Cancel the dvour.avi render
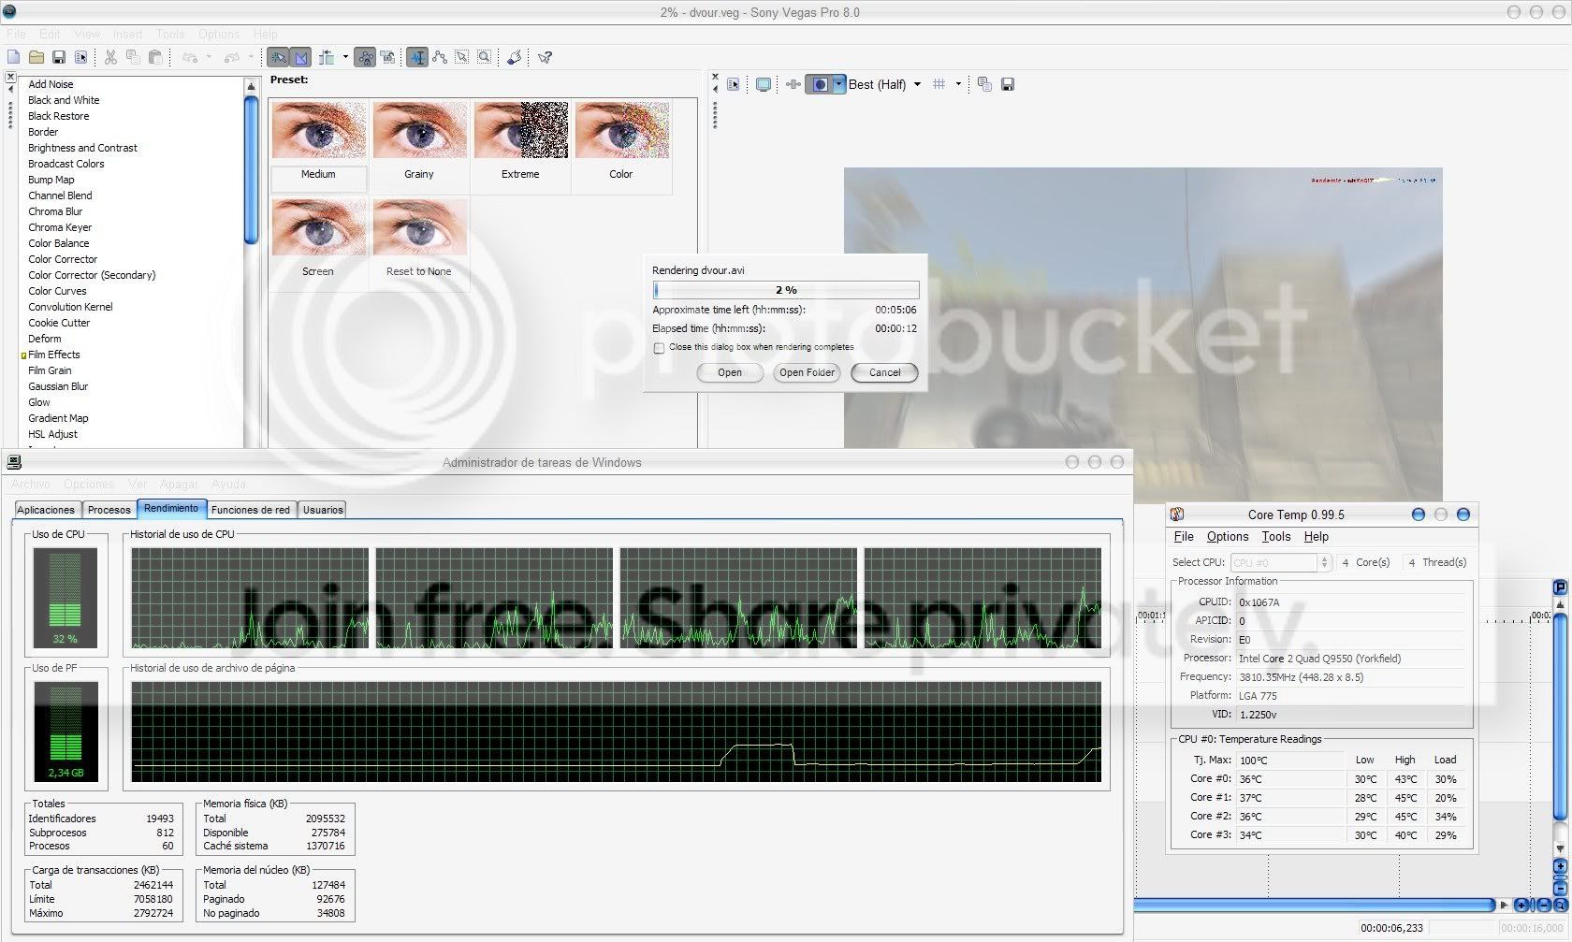 coord(883,372)
